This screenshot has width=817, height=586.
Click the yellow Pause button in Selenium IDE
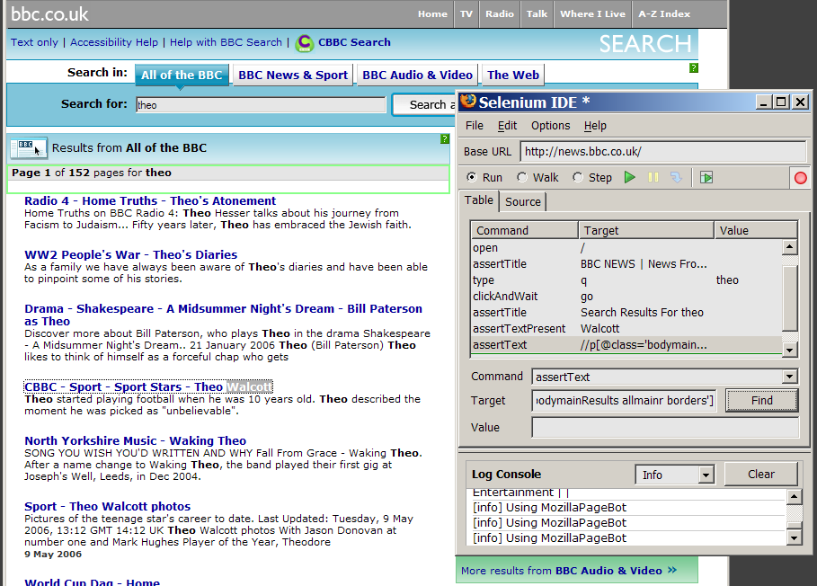653,178
